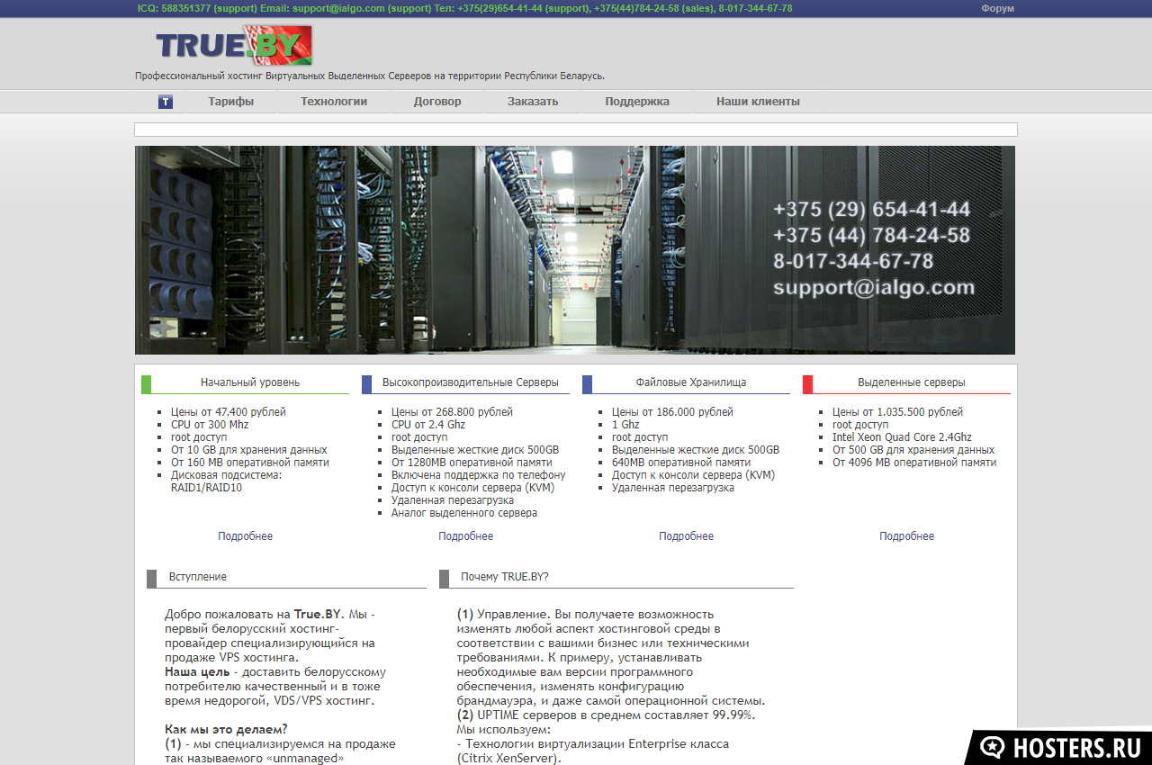This screenshot has width=1152, height=765.
Task: Click the empty field above the banner
Action: [576, 130]
